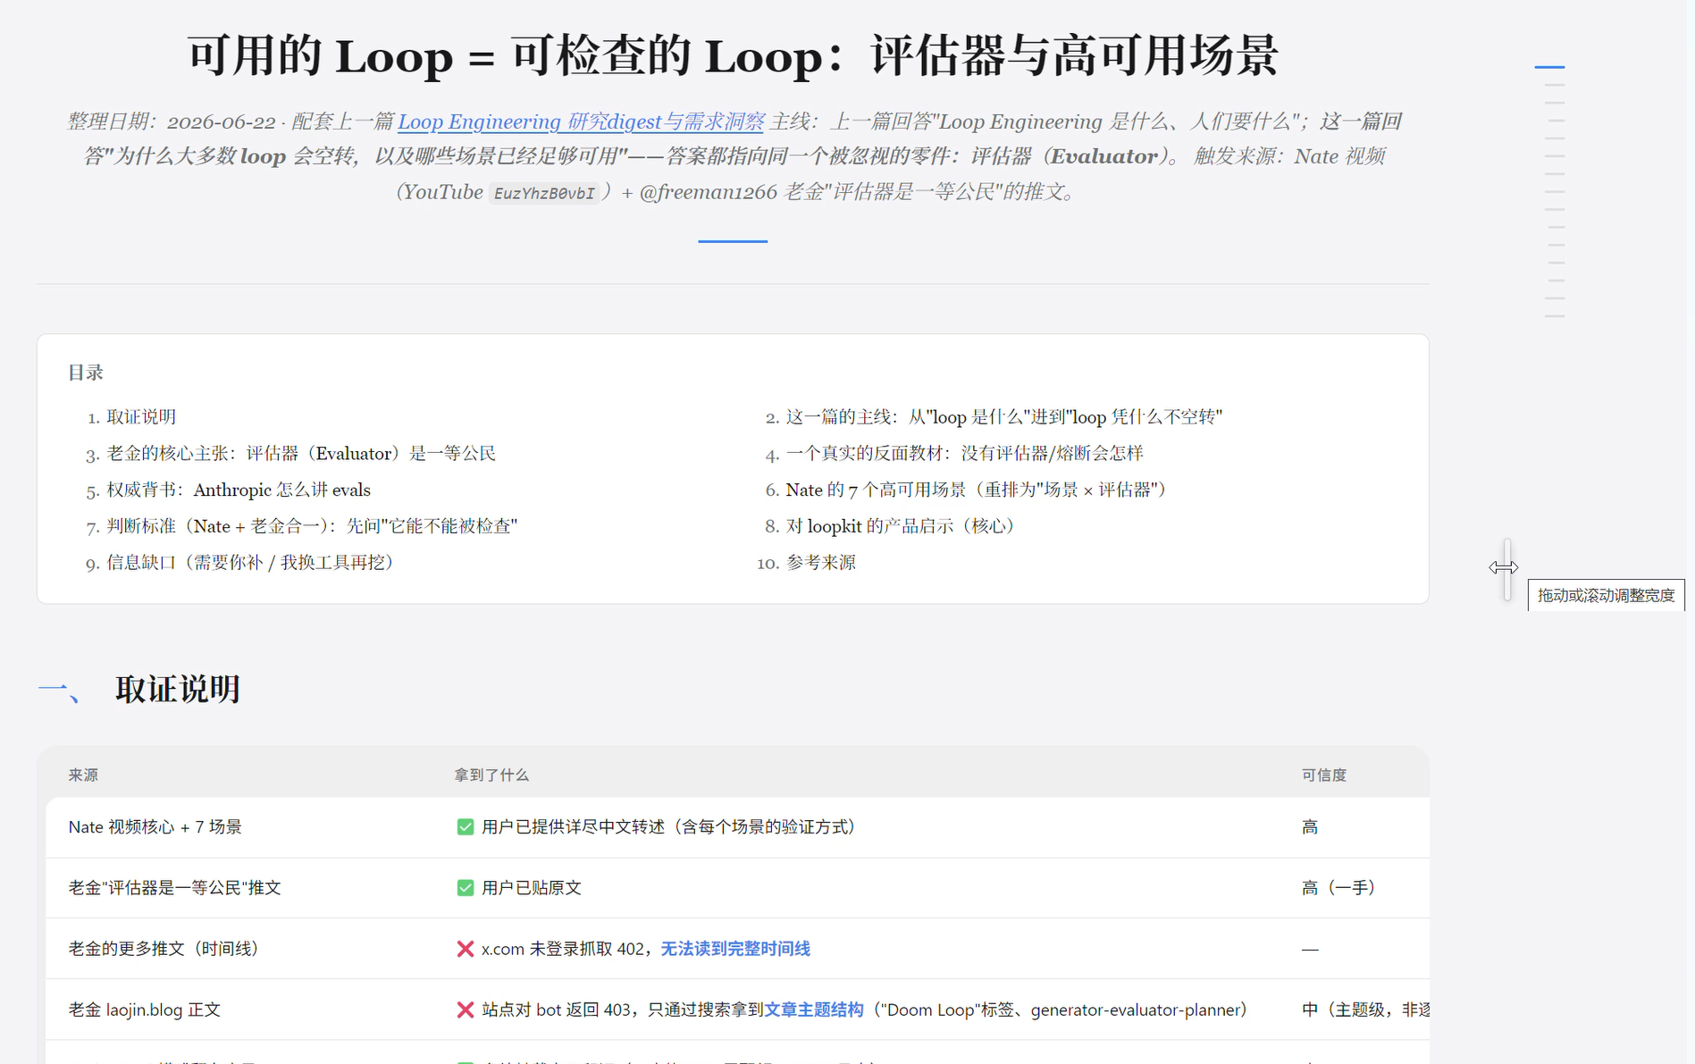Click bold text 文章主题结构
This screenshot has width=1695, height=1064.
[814, 1010]
